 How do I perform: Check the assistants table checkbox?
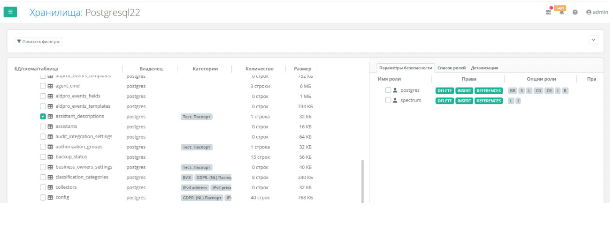click(x=43, y=127)
